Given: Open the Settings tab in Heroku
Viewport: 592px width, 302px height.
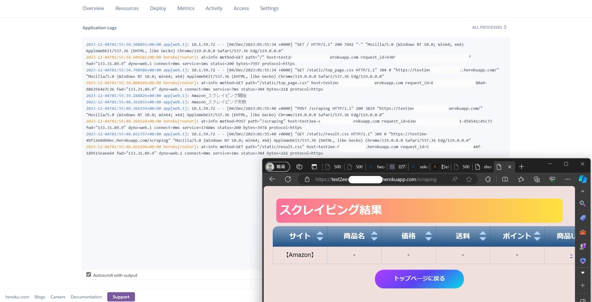Looking at the screenshot, I should [269, 8].
